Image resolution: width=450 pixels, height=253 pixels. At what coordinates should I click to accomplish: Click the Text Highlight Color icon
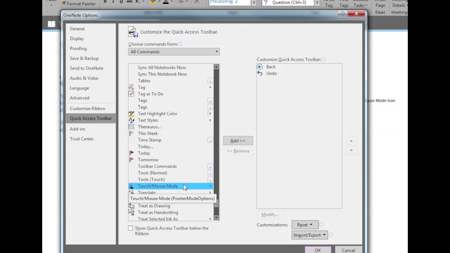131,113
